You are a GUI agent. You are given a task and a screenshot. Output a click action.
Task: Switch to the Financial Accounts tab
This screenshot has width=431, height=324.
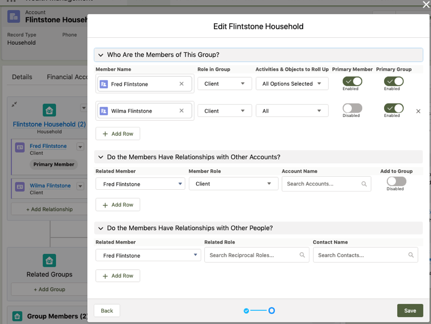[x=67, y=77]
